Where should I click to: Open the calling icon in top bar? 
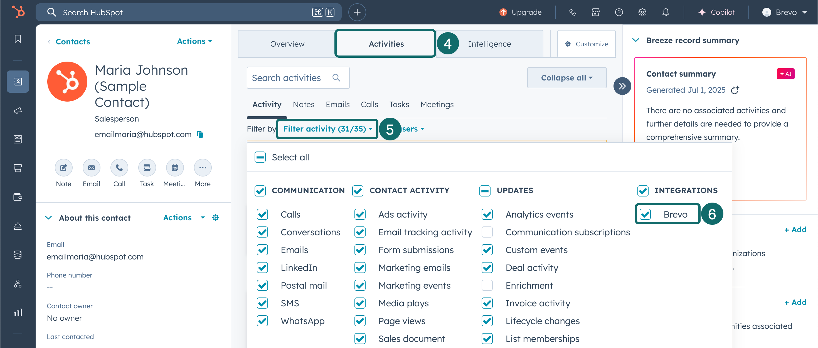coord(573,12)
